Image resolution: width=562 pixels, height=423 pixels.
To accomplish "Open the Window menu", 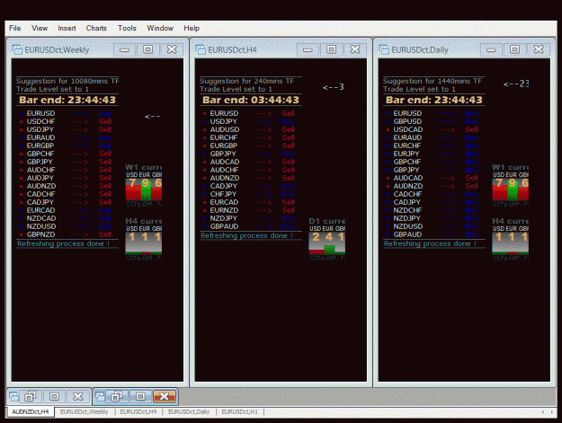I will [160, 28].
